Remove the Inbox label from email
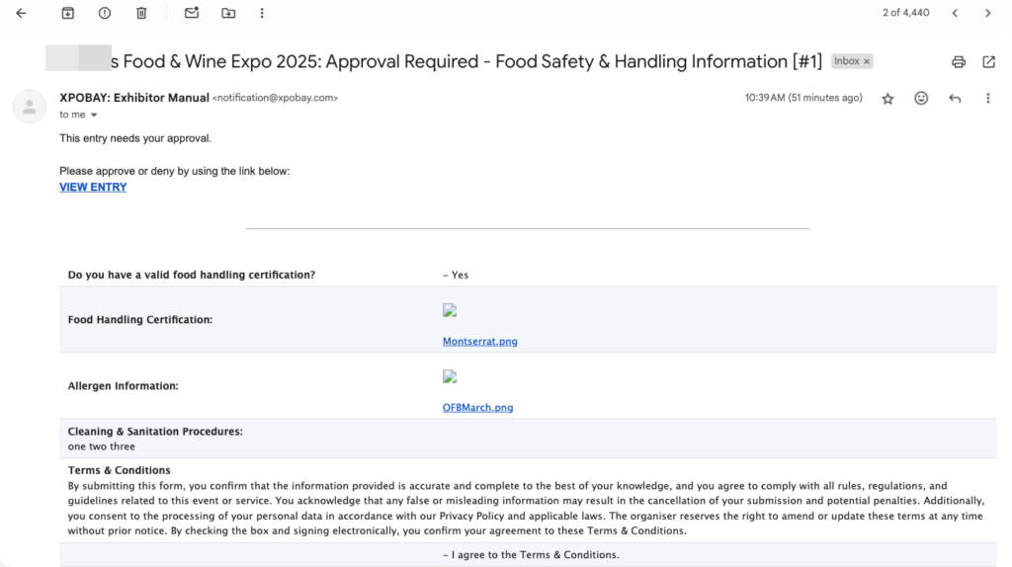This screenshot has height=567, width=1012. [867, 61]
